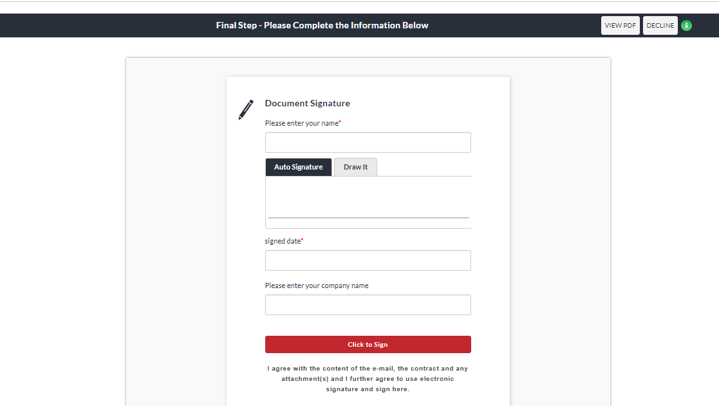Click inside the signature preview area
This screenshot has width=719, height=406.
[x=368, y=197]
